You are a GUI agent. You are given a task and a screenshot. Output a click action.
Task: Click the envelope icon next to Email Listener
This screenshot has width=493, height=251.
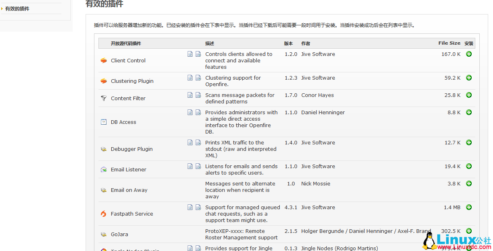tap(103, 169)
